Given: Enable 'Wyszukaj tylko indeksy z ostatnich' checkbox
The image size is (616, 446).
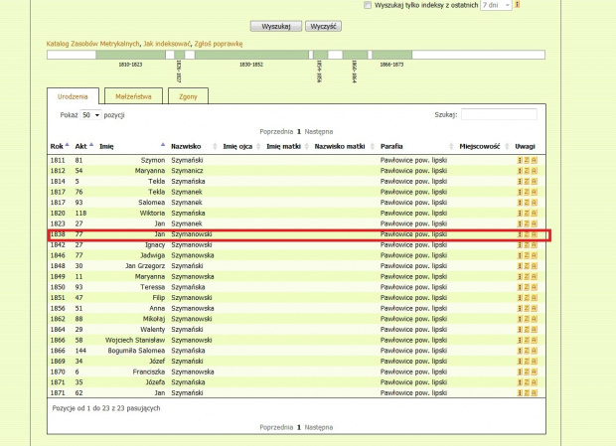Looking at the screenshot, I should coord(368,5).
